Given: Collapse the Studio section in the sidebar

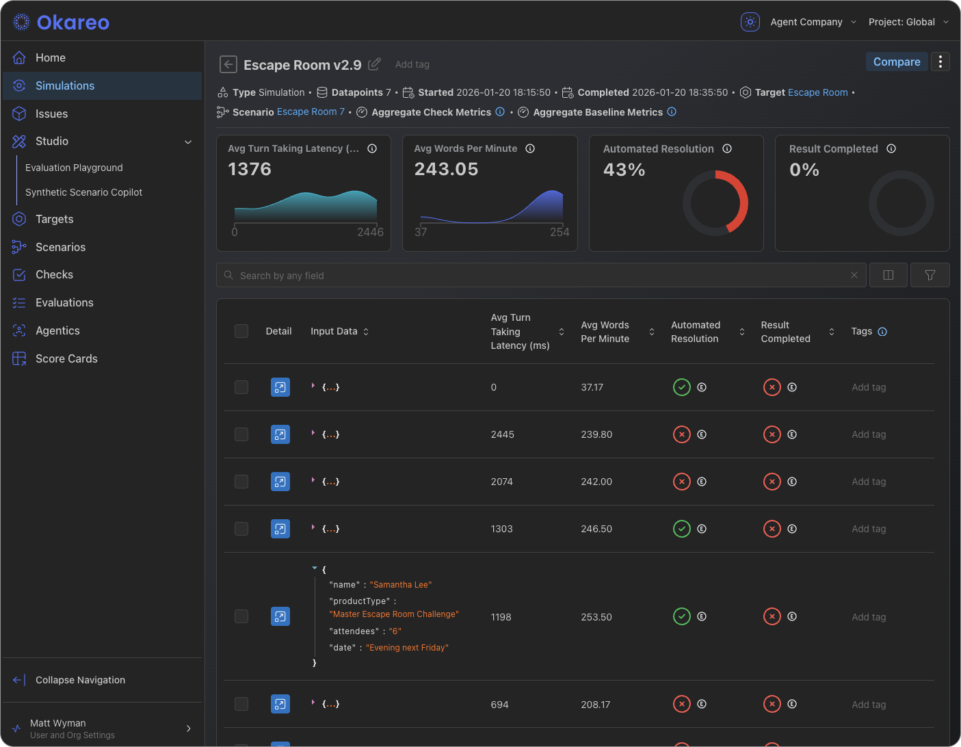Looking at the screenshot, I should tap(188, 142).
